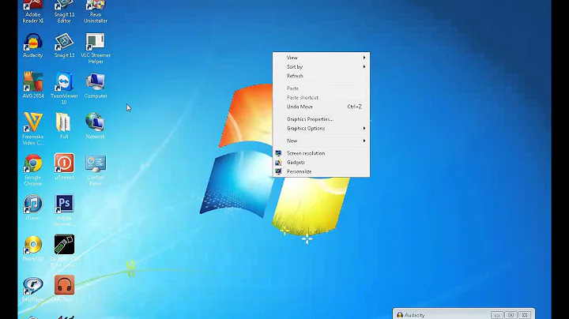Select the VLC Streamer Helper icon
Viewport: 569px width, 319px height.
[96, 49]
